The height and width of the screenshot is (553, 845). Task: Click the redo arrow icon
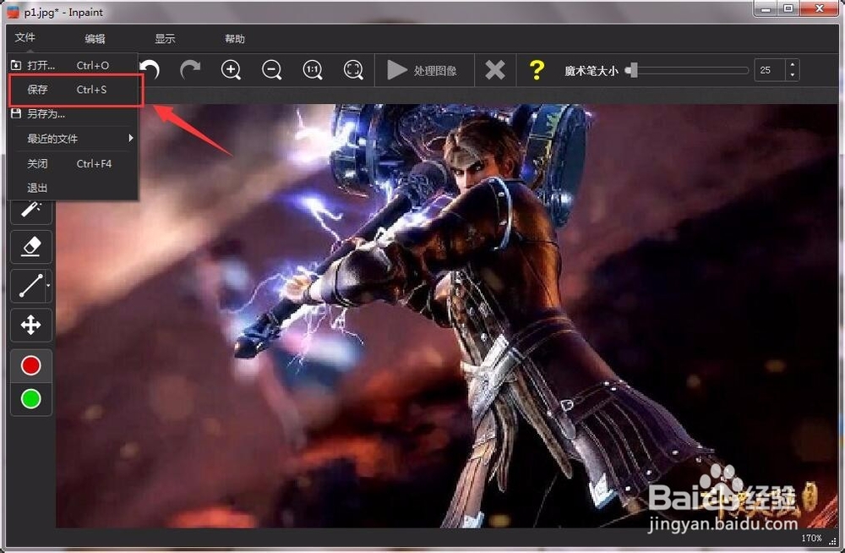tap(189, 70)
